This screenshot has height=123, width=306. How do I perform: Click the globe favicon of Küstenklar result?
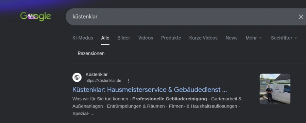(77, 78)
